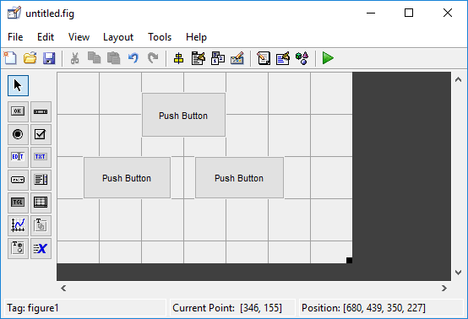Select the Listbox palette tool

41,180
